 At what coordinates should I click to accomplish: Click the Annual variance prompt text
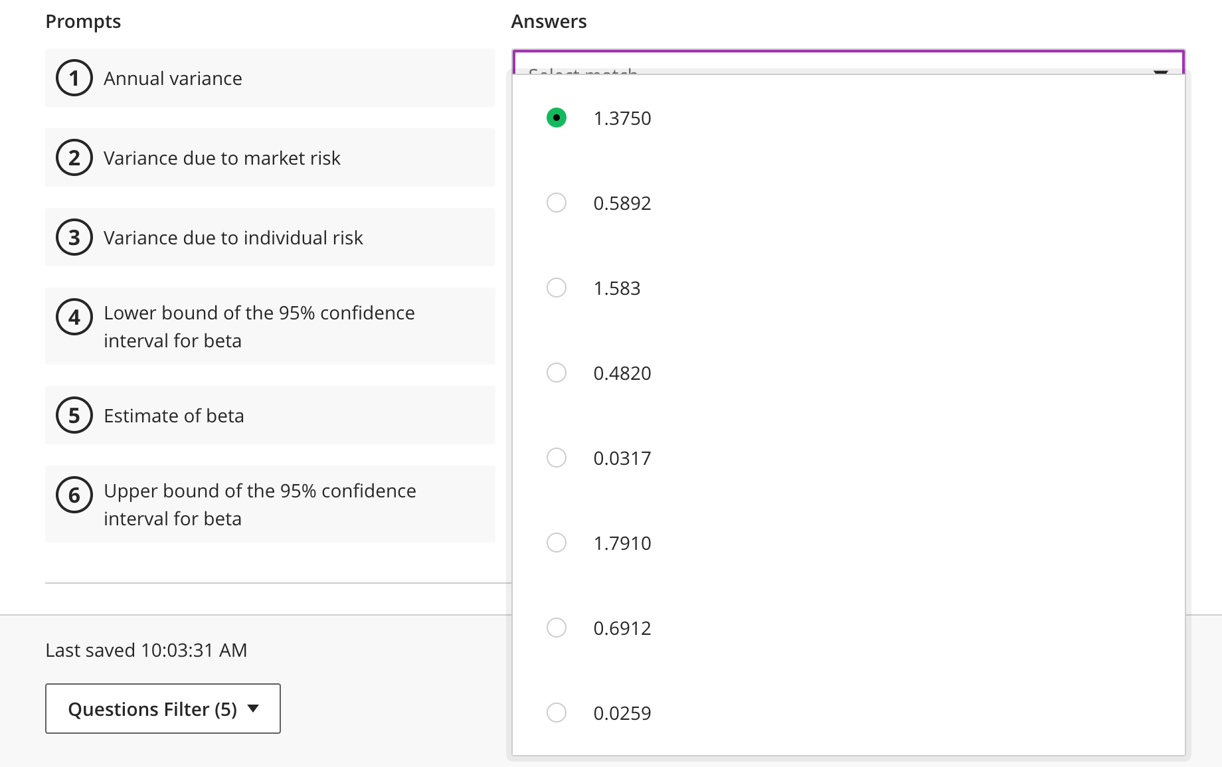point(173,78)
